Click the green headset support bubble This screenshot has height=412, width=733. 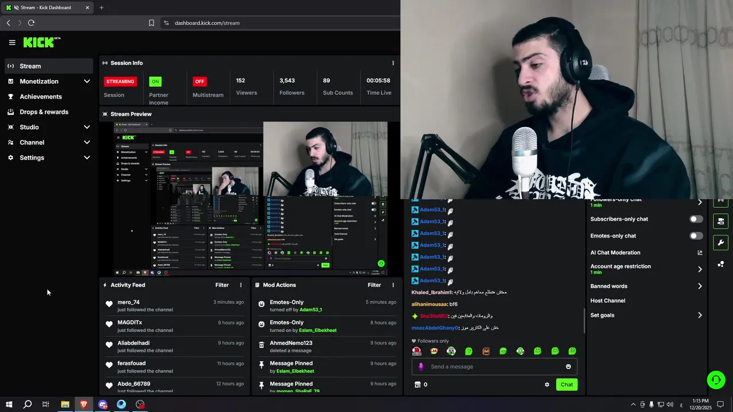tap(716, 379)
